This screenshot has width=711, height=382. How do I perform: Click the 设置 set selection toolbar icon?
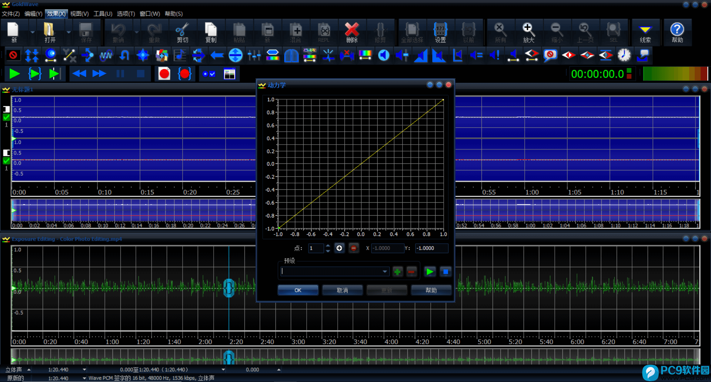pyautogui.click(x=440, y=33)
